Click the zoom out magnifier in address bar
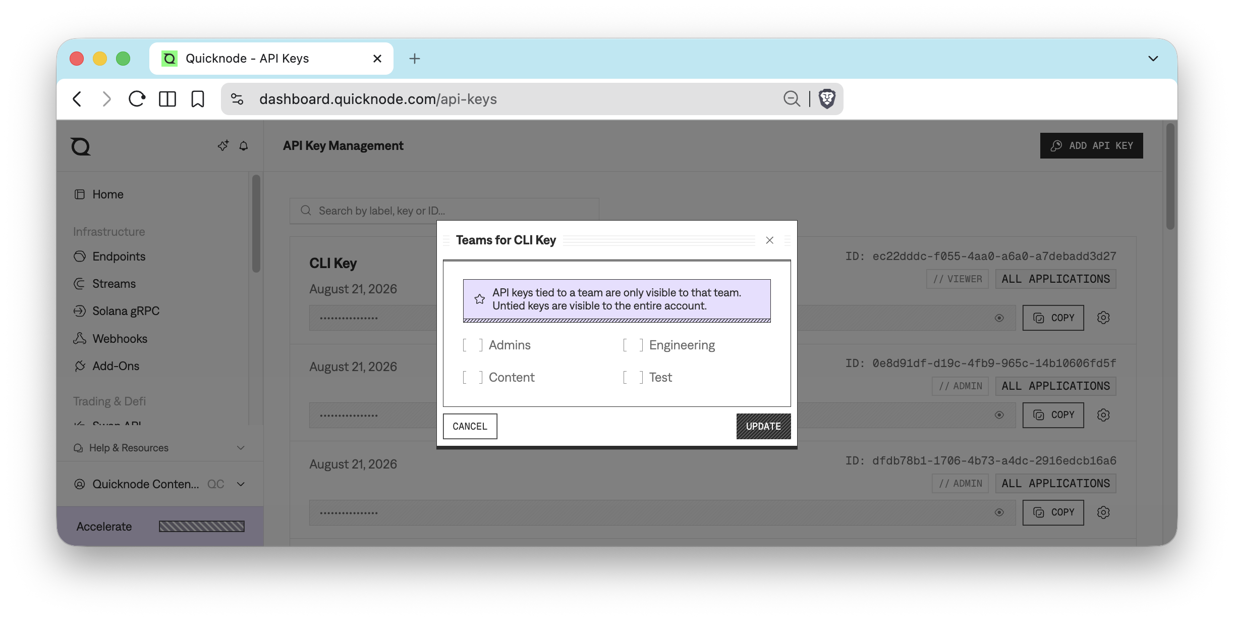The width and height of the screenshot is (1234, 621). (792, 99)
